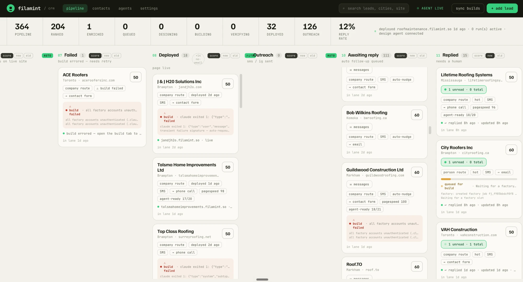
Task: Open the settings tab
Action: pyautogui.click(x=149, y=8)
